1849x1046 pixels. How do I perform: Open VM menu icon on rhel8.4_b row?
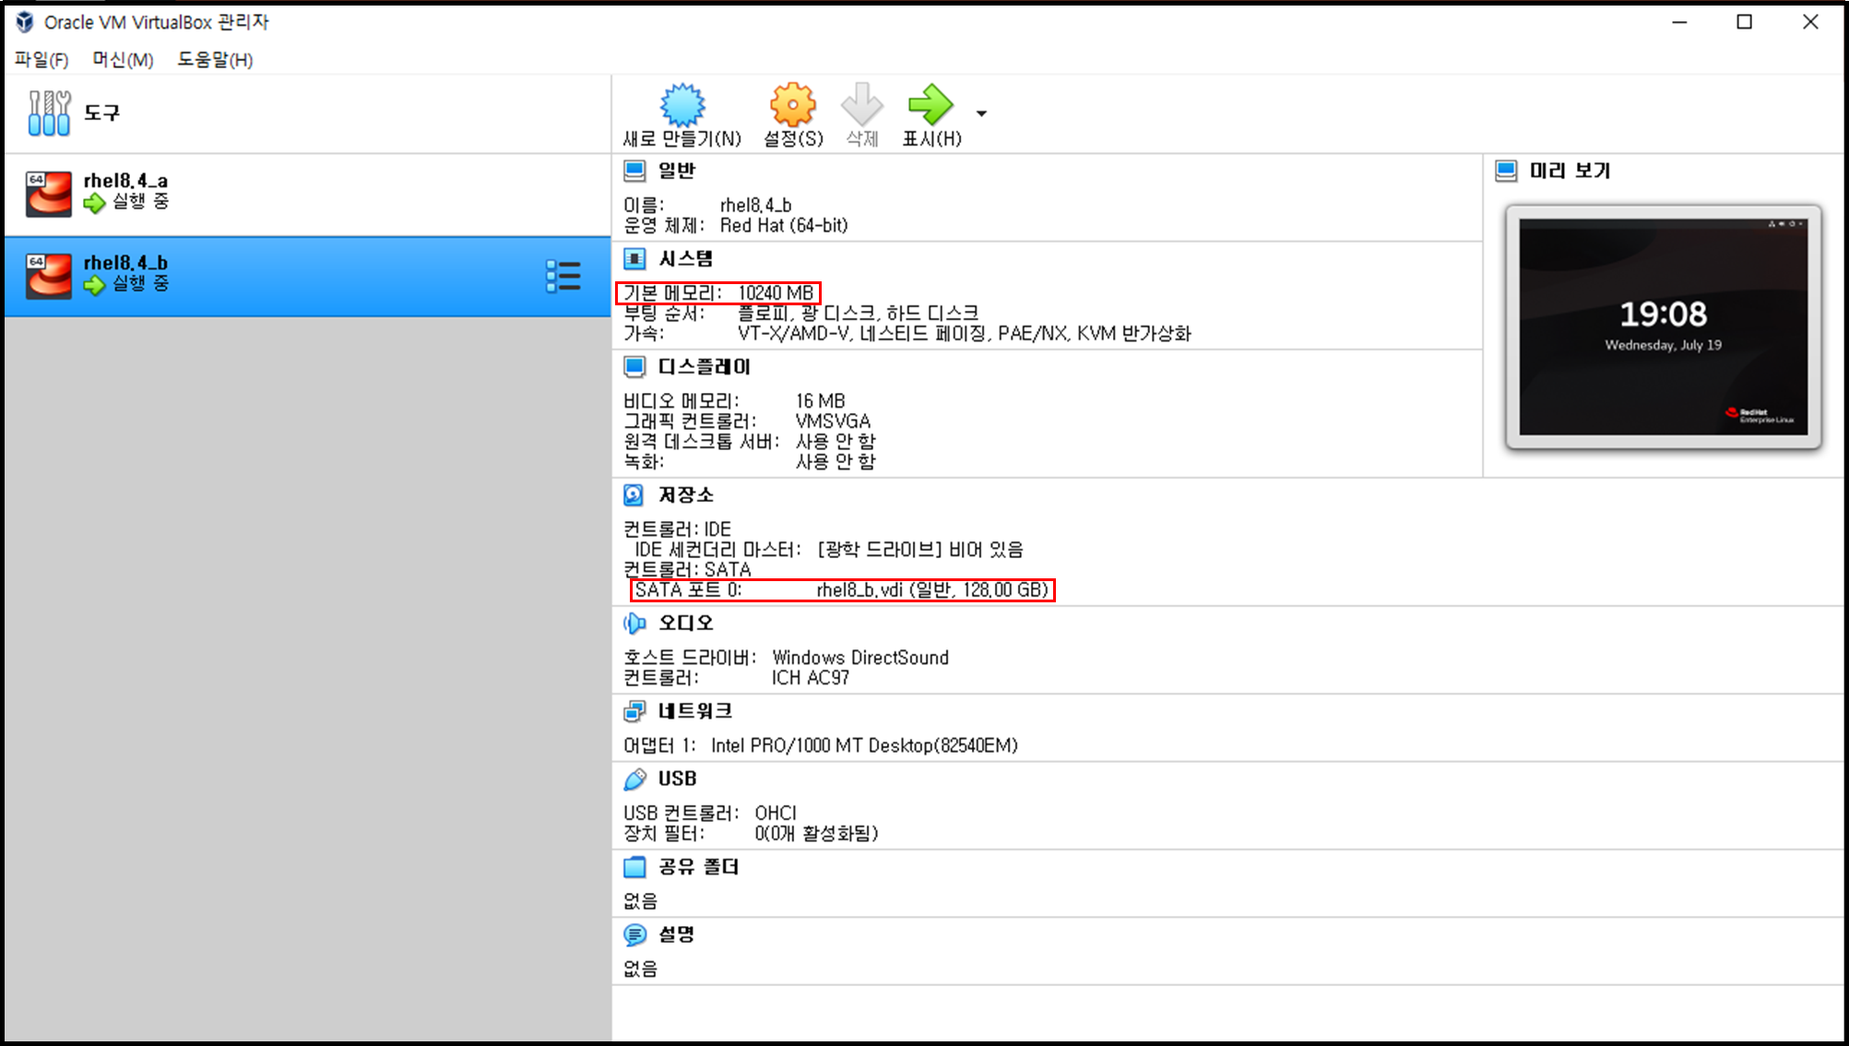coord(563,276)
